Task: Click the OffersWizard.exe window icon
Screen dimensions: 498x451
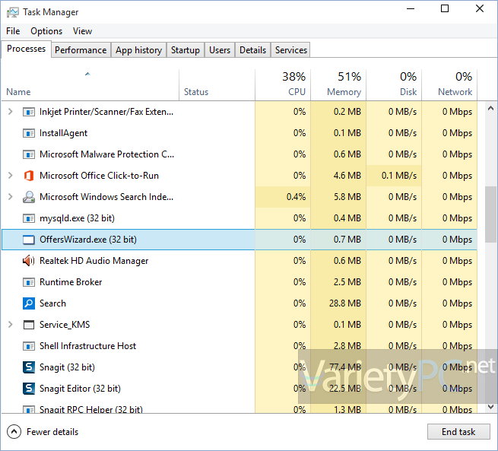Action: [x=29, y=240]
